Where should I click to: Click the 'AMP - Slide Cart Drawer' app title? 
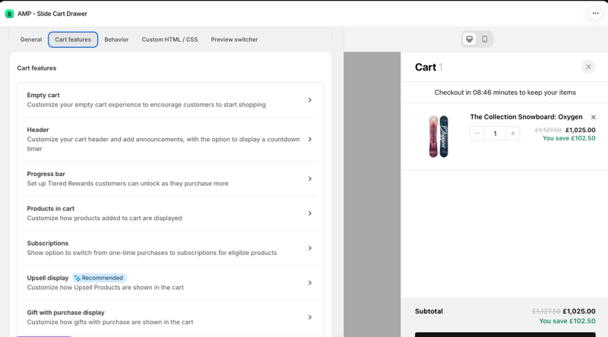[52, 14]
